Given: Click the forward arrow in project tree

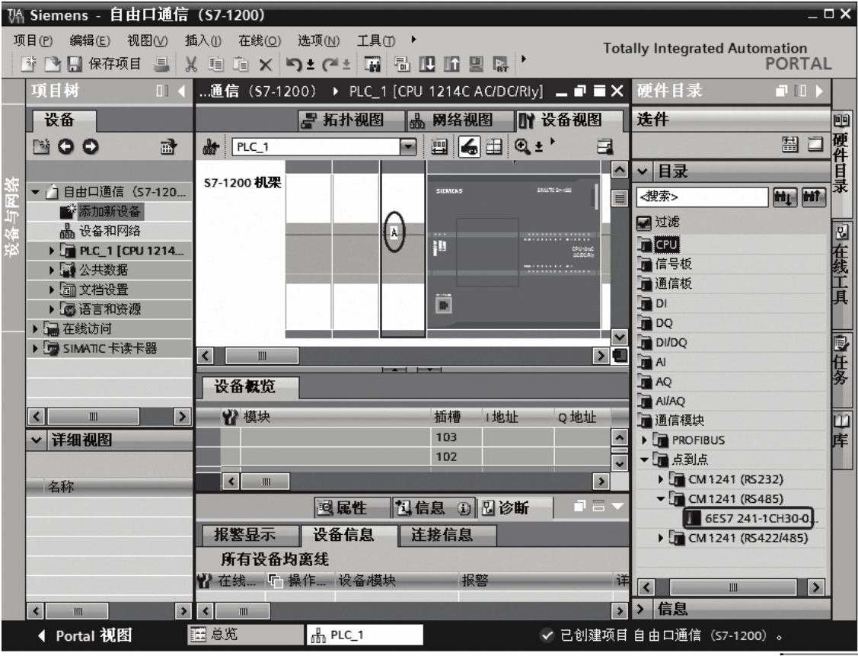Looking at the screenshot, I should click(91, 146).
